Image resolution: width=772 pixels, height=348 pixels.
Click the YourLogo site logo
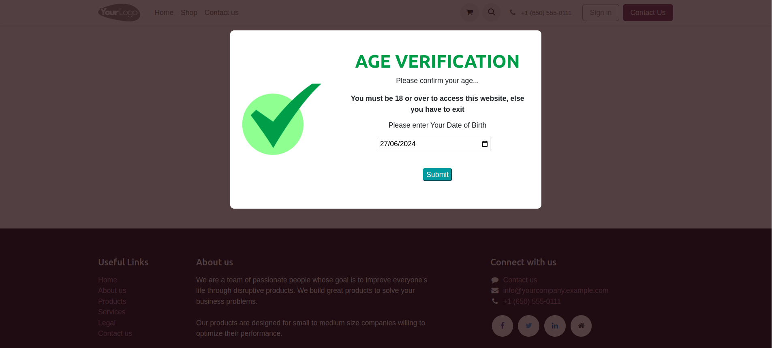pos(119,13)
